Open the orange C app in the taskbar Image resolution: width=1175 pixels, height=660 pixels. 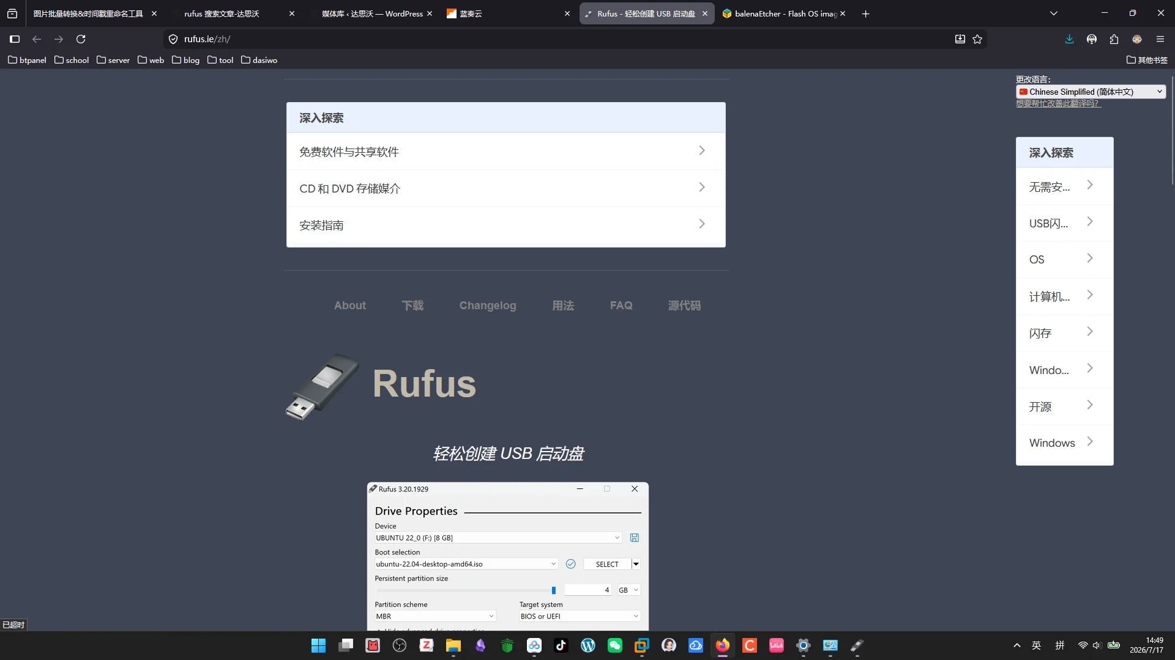click(750, 645)
